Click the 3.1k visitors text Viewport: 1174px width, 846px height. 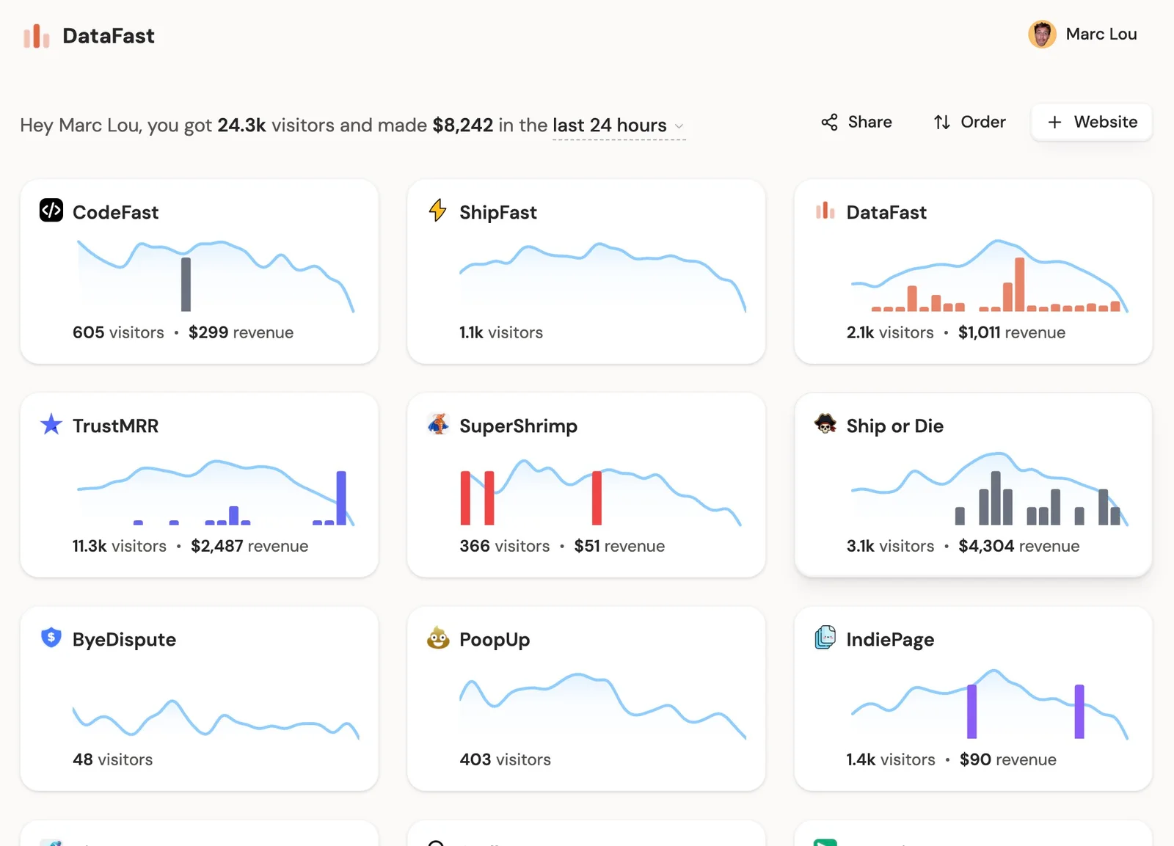click(890, 546)
